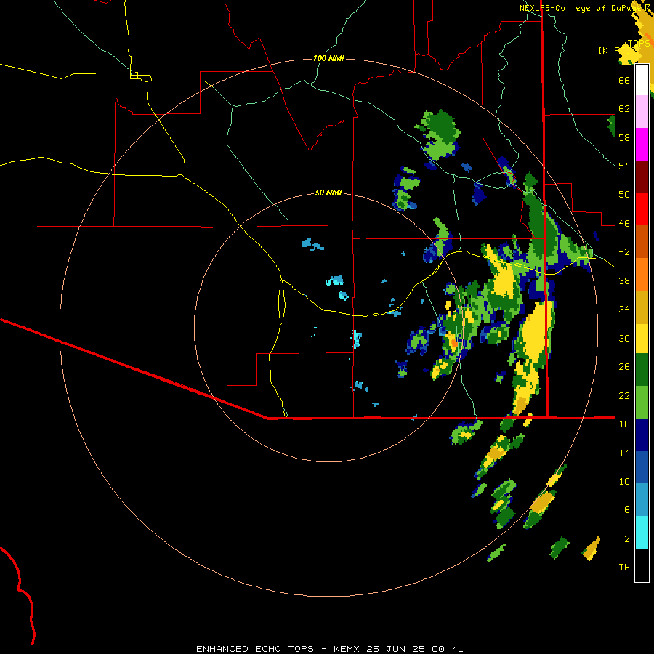Click the legend value '46'
This screenshot has height=654, width=654.
[x=624, y=224]
